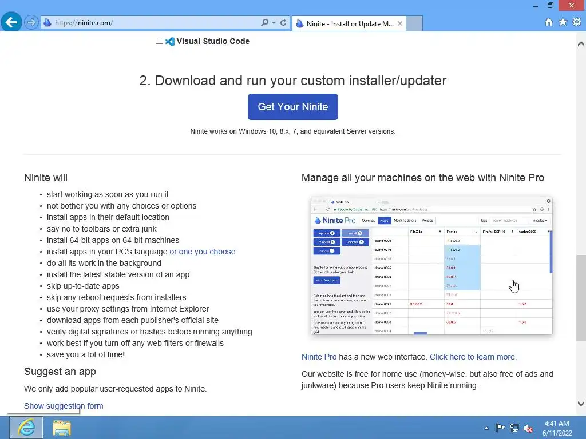Click 'start working as soon as you run it'
The height and width of the screenshot is (439, 586).
point(108,194)
